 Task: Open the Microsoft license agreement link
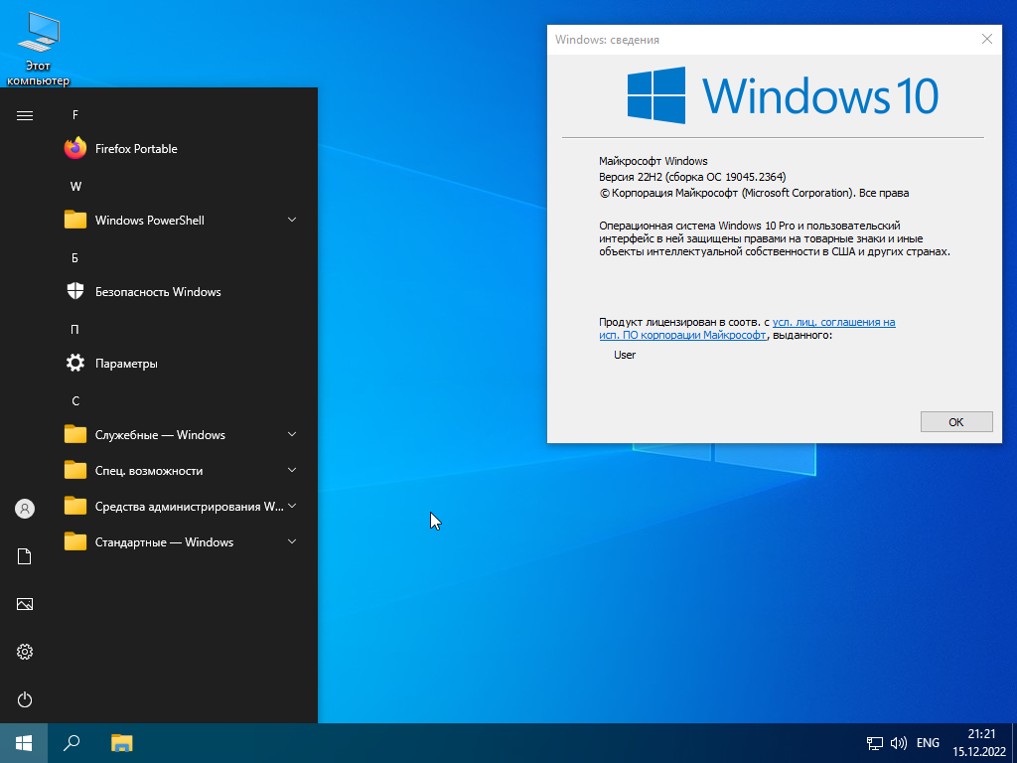[x=834, y=322]
